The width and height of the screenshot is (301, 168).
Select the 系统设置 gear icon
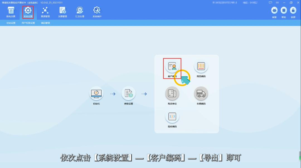[x=28, y=10]
